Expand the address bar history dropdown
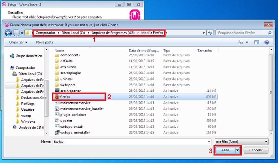The height and width of the screenshot is (163, 278). (203, 33)
